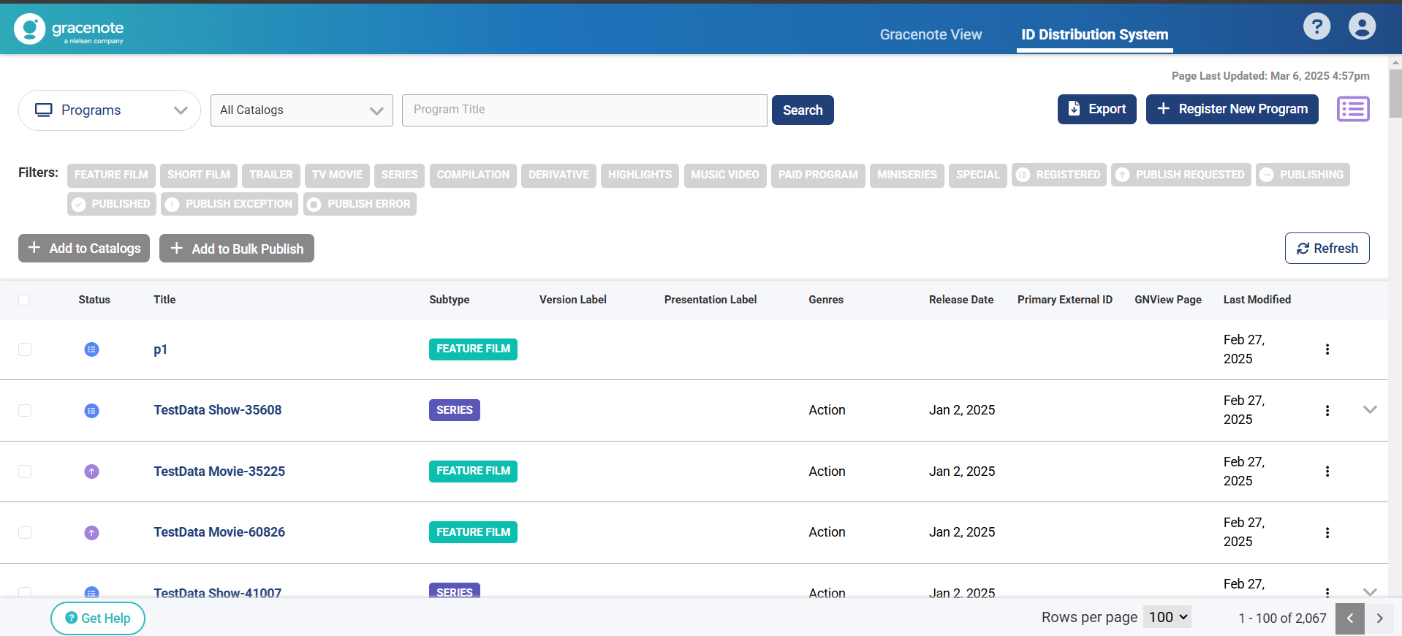Click the Register New Program button
The width and height of the screenshot is (1402, 636).
1232,109
